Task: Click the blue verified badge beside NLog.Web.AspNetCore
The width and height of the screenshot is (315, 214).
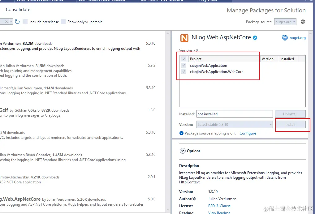Action: pos(255,38)
